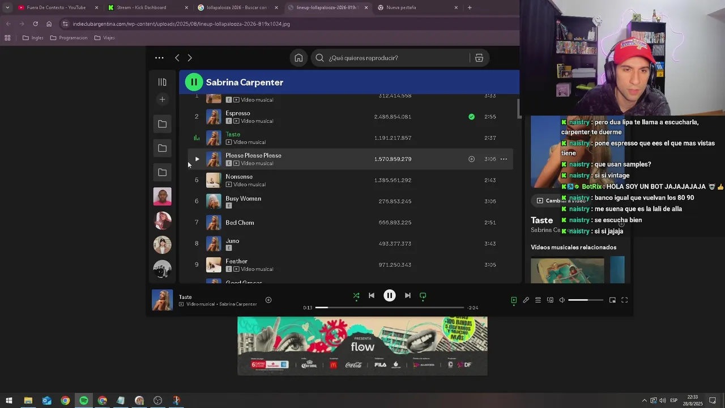The height and width of the screenshot is (408, 725).
Task: Open the pink-haired playlist thumbnail in sidebar
Action: pyautogui.click(x=162, y=220)
